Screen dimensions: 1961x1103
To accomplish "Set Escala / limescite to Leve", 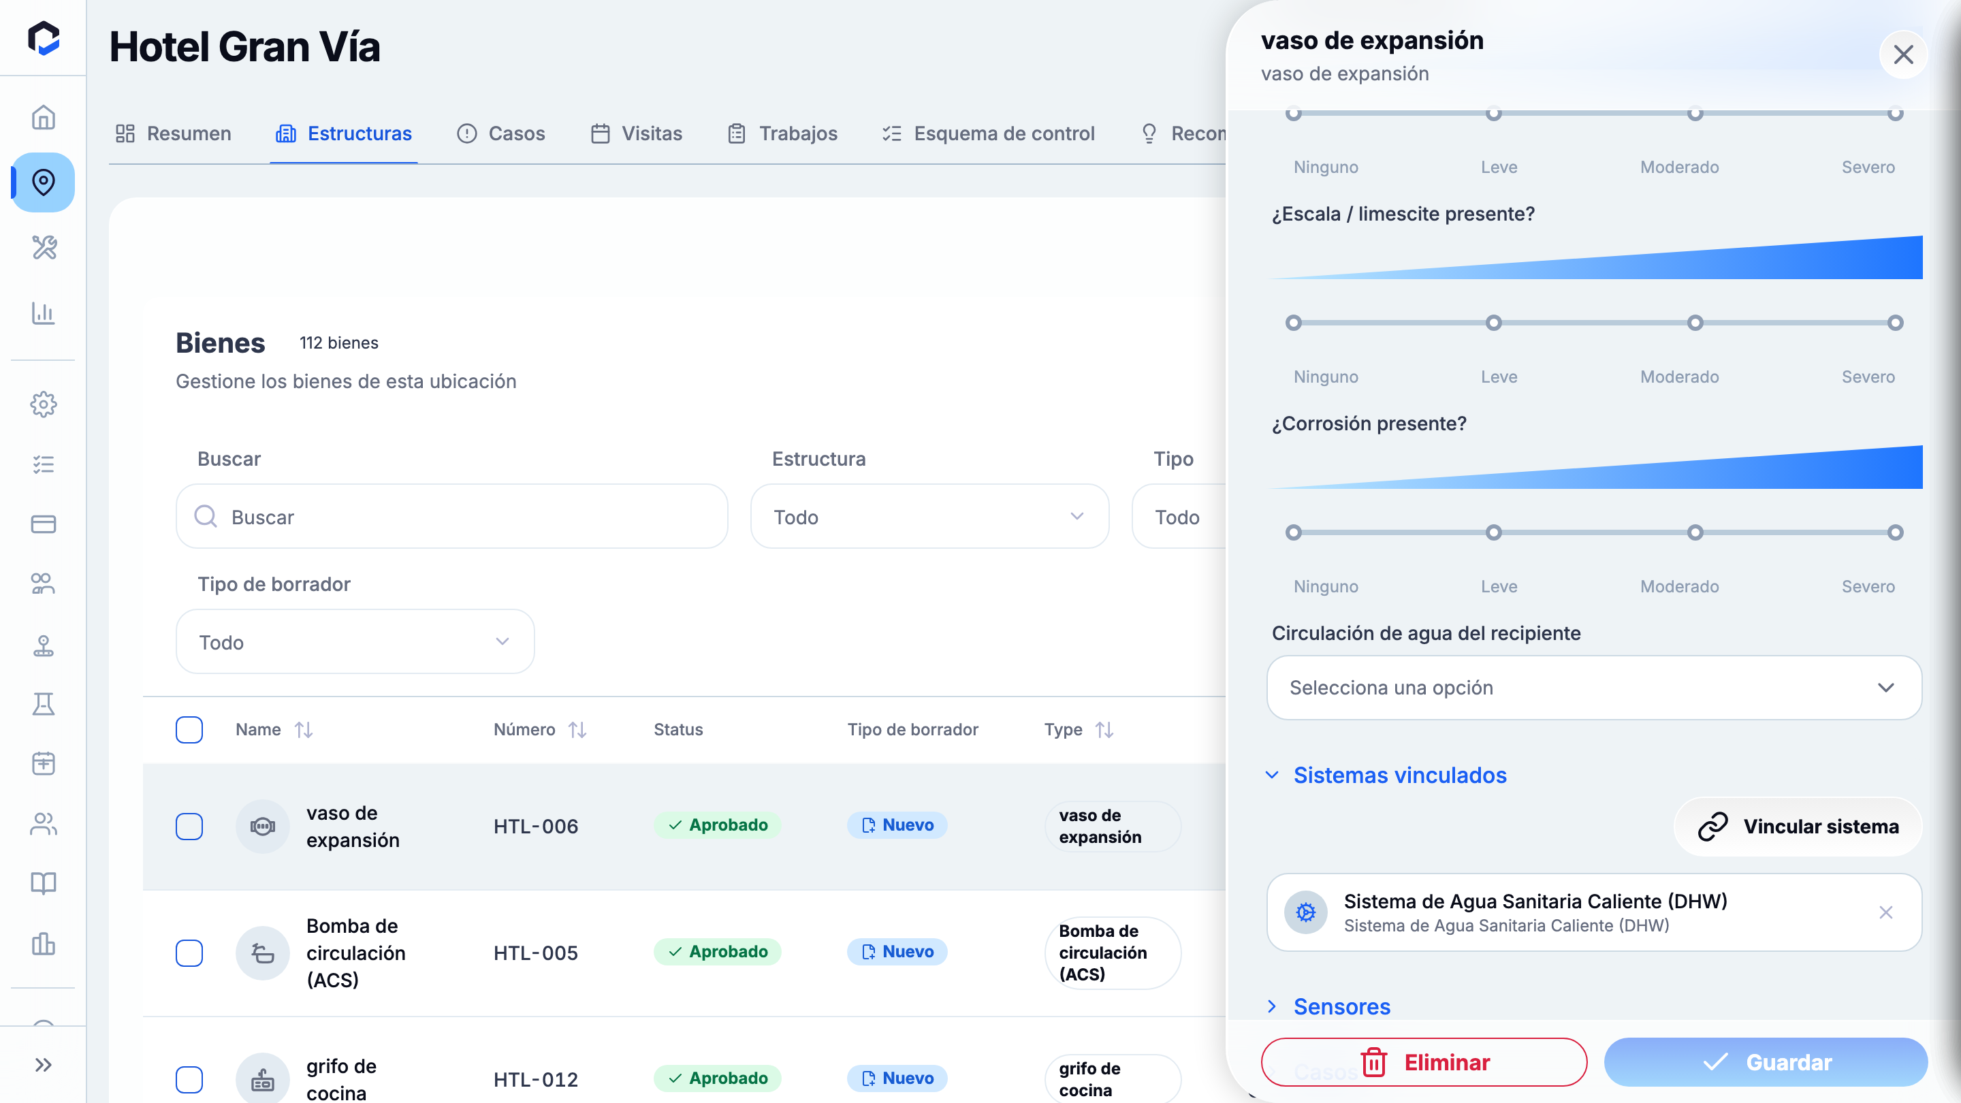I will point(1495,323).
